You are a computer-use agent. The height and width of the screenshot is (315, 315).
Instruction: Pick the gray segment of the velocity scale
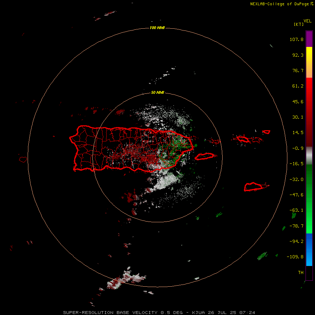pyautogui.click(x=309, y=156)
